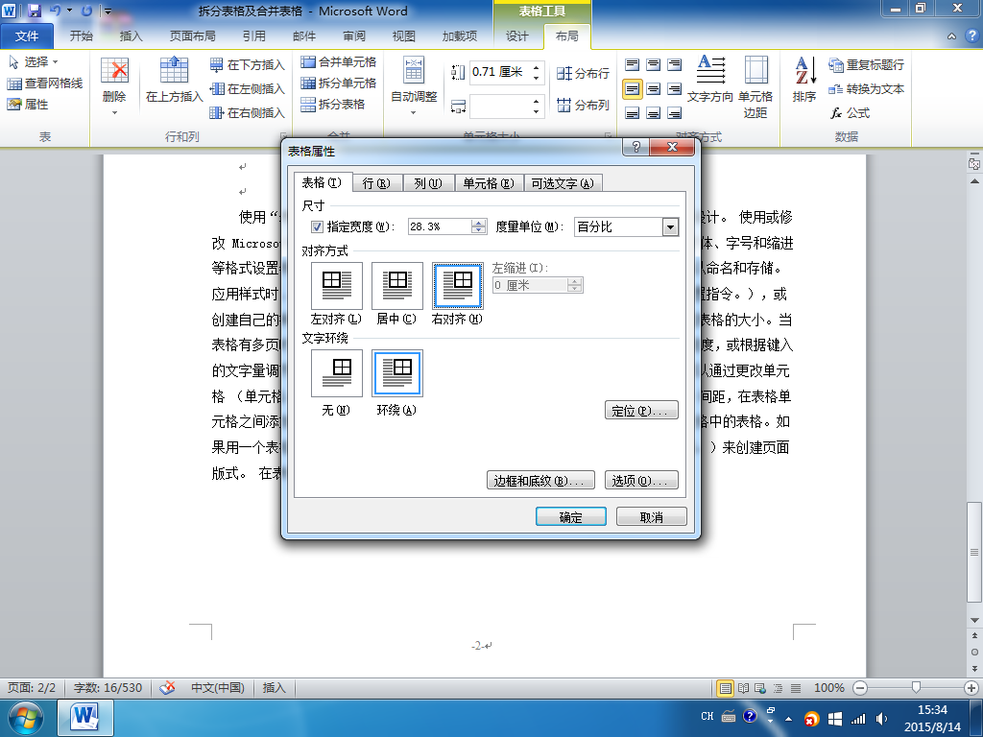
Task: Click 在右侧插入 insert right icon
Action: [216, 113]
